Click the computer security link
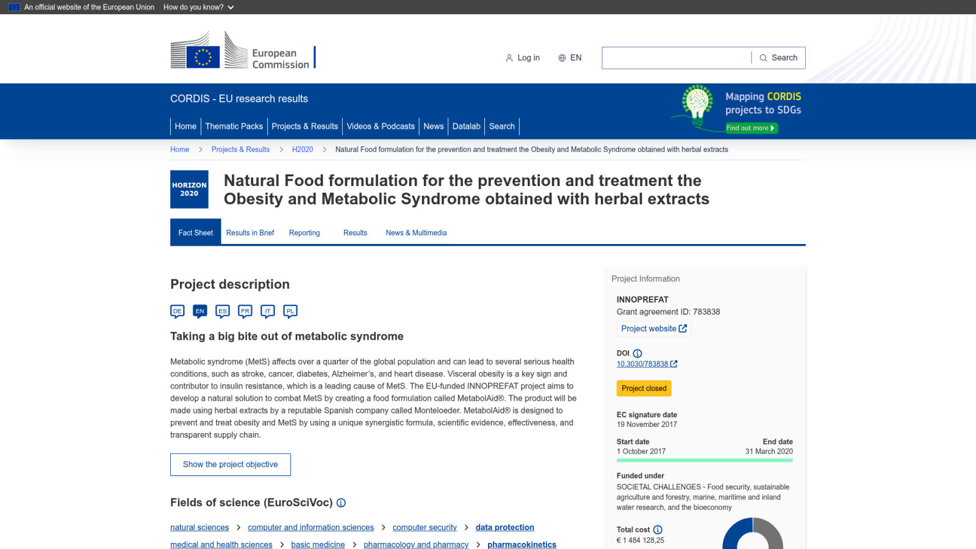Image resolution: width=976 pixels, height=549 pixels. [425, 528]
